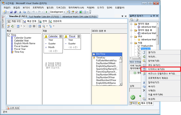
Task: Click the Time Key attribute key icon
Action: click(12, 52)
